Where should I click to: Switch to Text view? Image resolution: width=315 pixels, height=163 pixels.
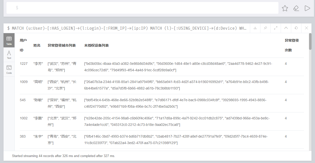[x=9, y=55]
